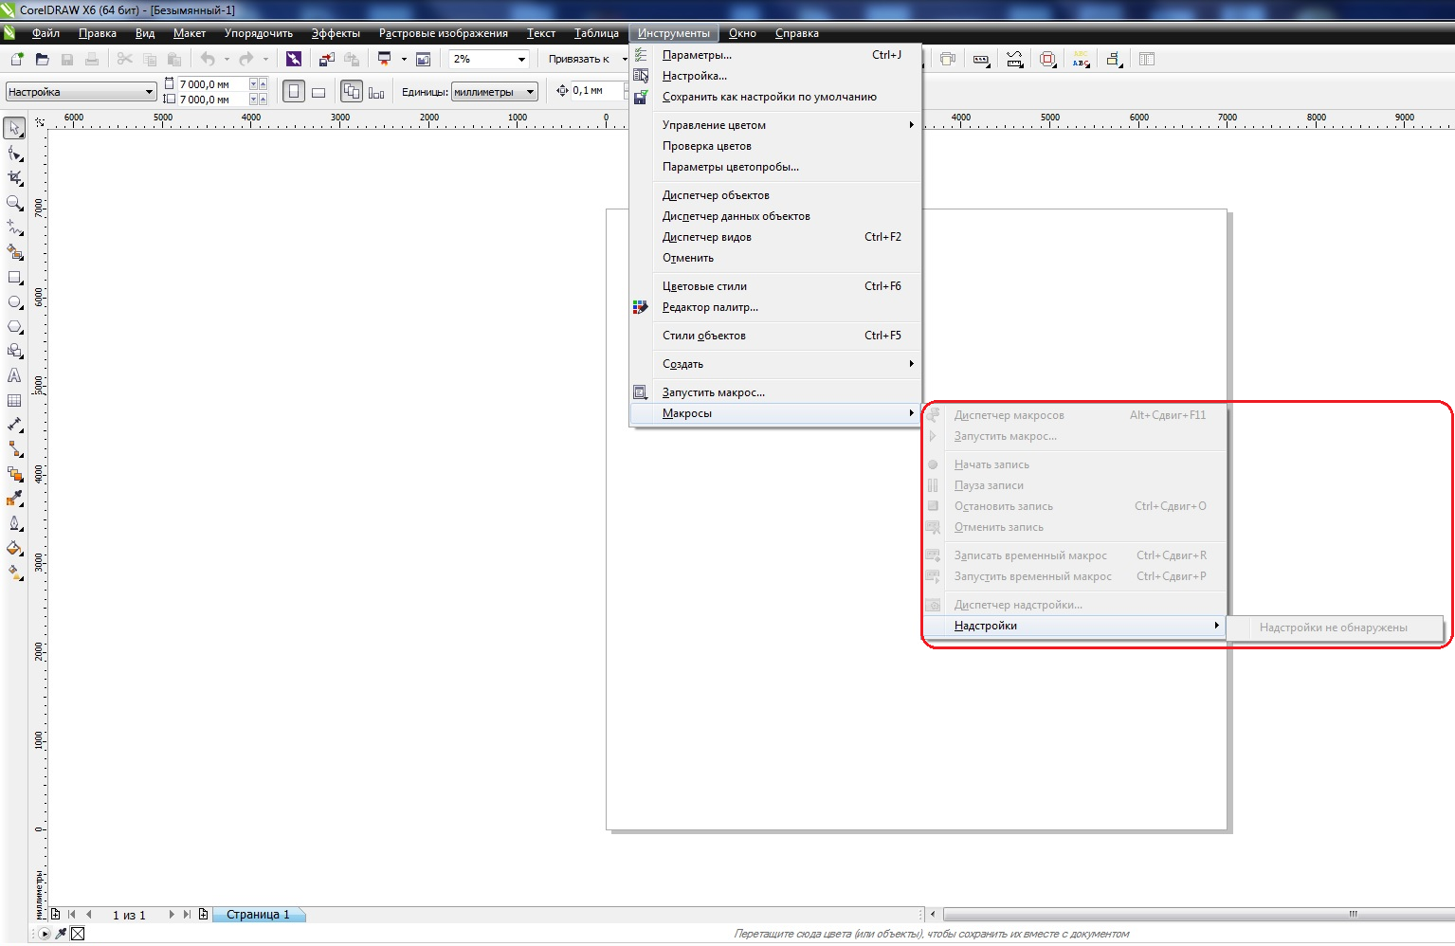
Task: Open the zoom level dropdown
Action: click(521, 59)
